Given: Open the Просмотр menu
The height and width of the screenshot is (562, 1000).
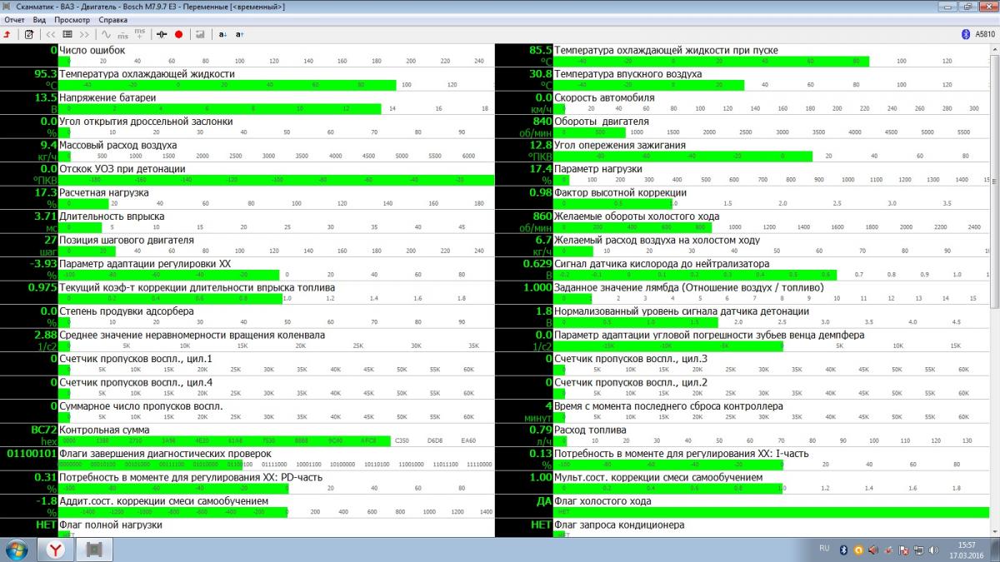Looking at the screenshot, I should click(72, 19).
